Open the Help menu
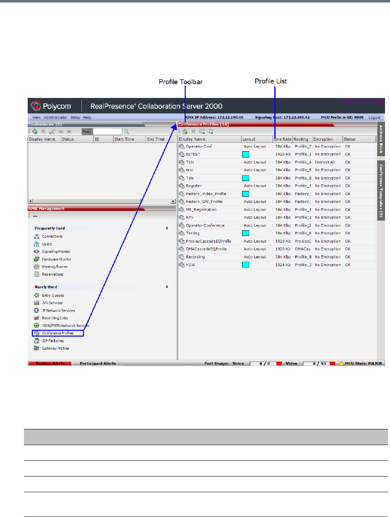Image resolution: width=390 pixels, height=517 pixels. [87, 117]
